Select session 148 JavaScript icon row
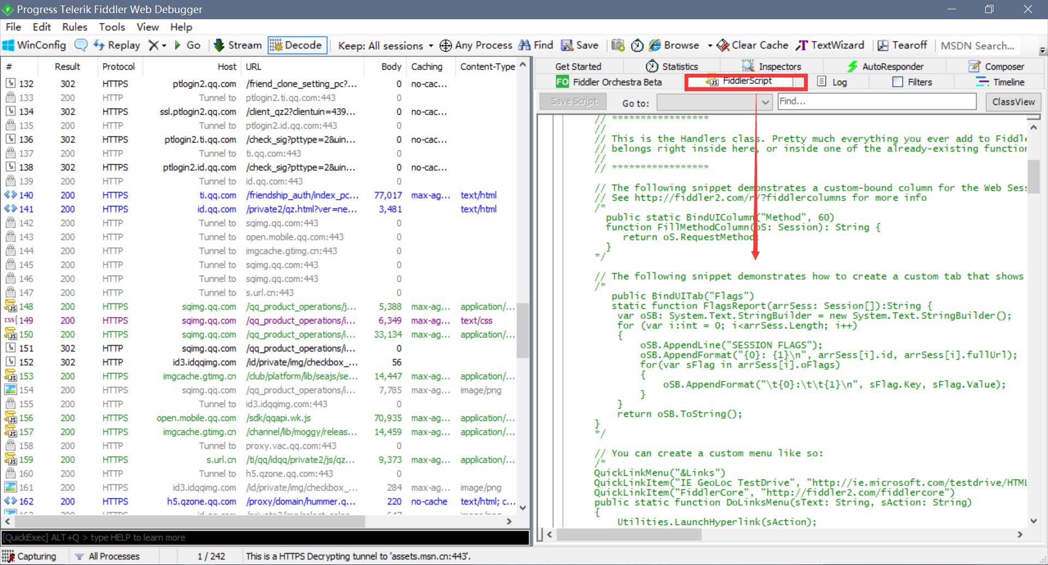Screen dimensions: 1048x565 [260, 306]
